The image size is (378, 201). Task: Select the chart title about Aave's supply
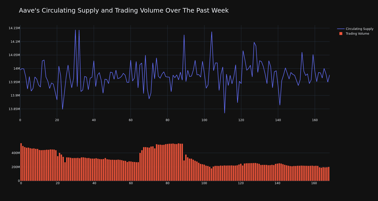pos(124,11)
